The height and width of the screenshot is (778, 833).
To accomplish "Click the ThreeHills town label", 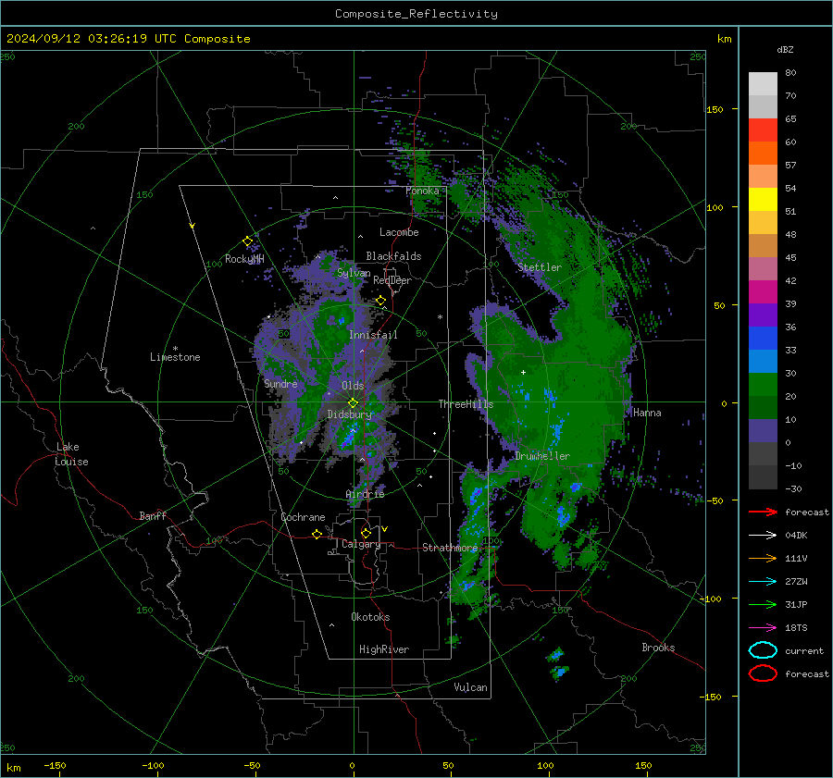I will point(466,404).
